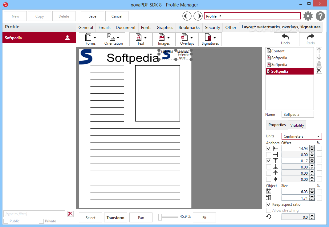Activate the Select mode button

tap(91, 217)
